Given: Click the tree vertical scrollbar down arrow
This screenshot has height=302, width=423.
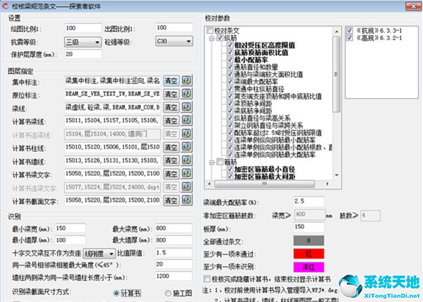Looking at the screenshot, I should (x=336, y=175).
